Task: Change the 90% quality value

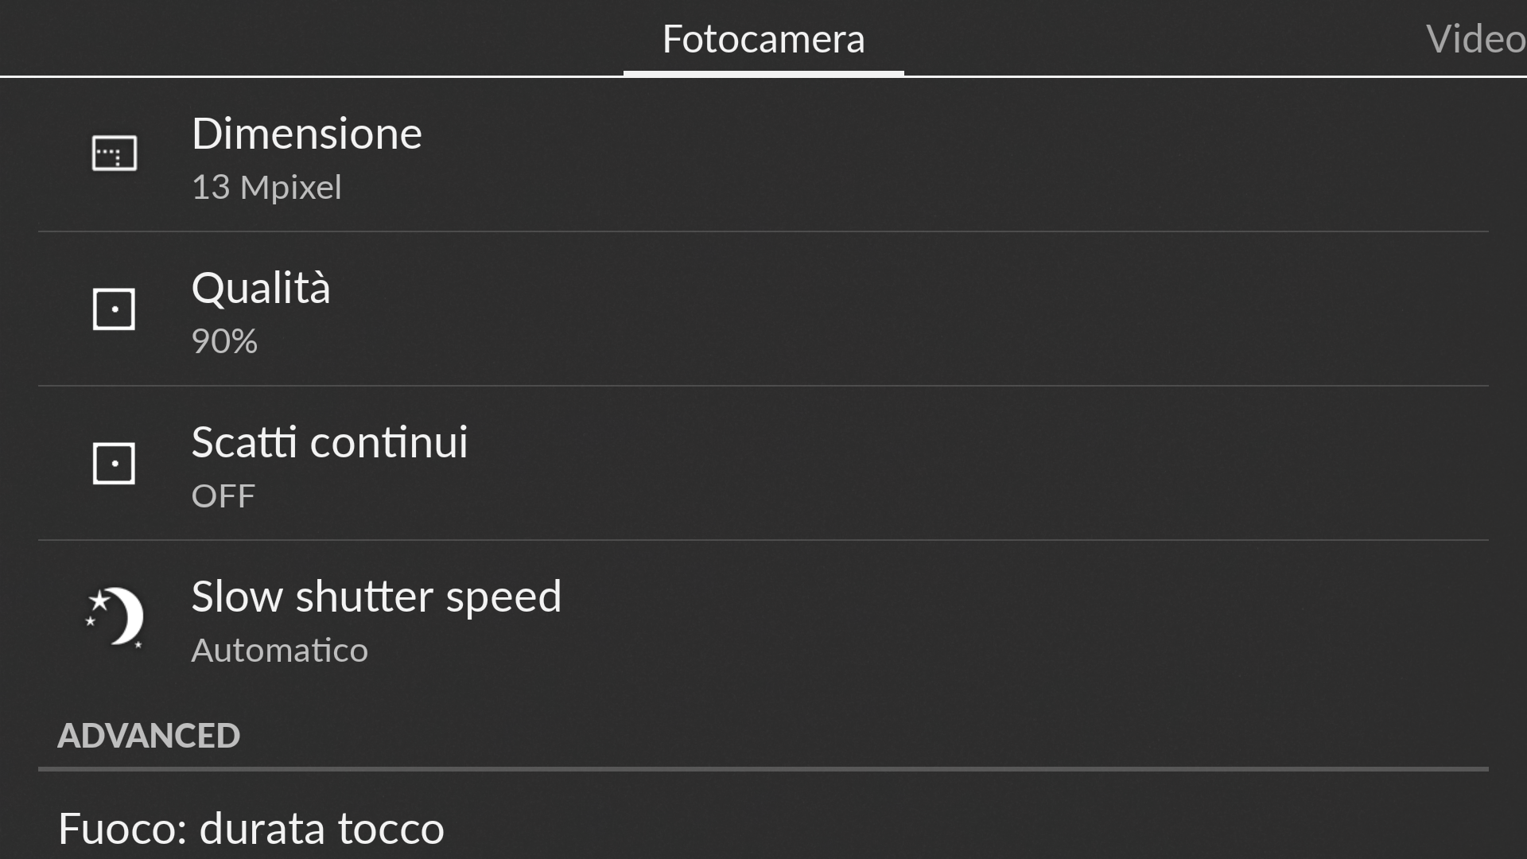Action: point(224,341)
